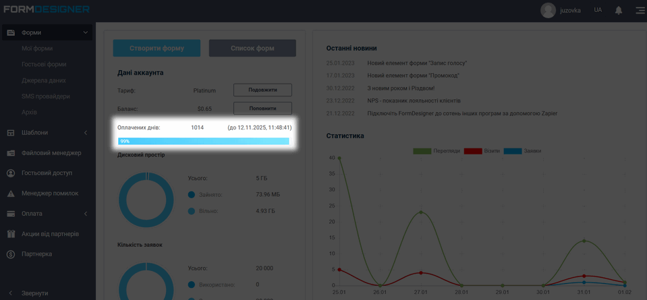The image size is (647, 300).
Task: Switch language using UA selector
Action: point(598,10)
